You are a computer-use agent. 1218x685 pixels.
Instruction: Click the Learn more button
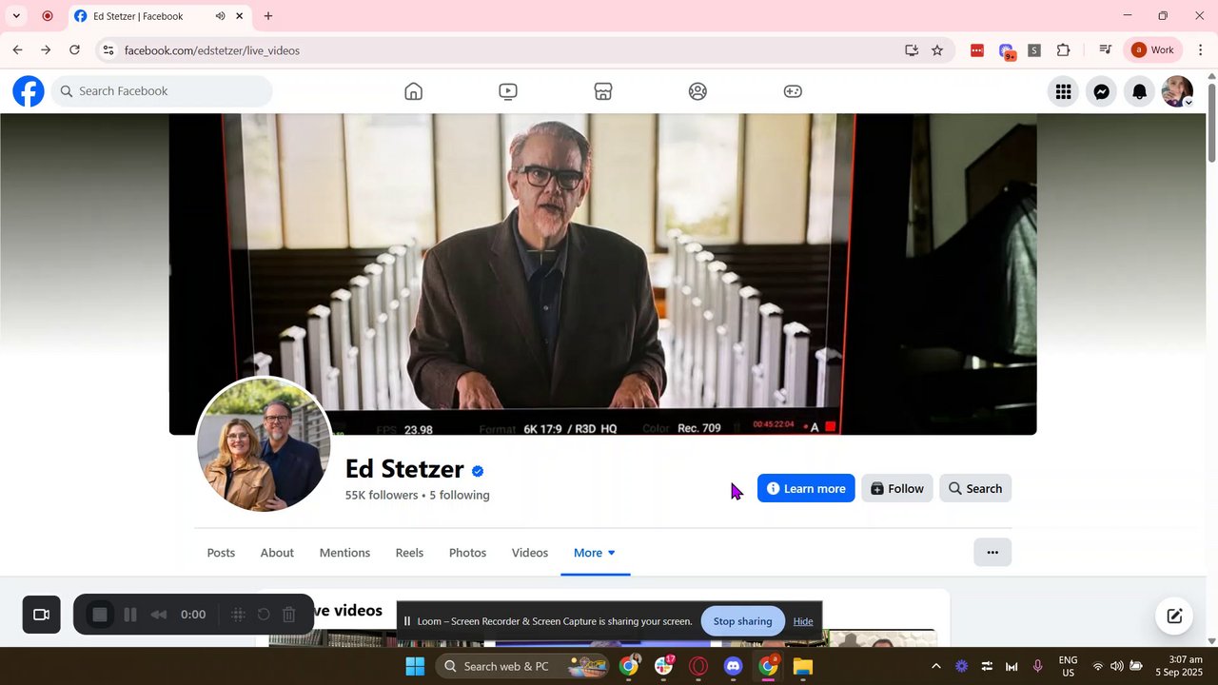point(806,488)
